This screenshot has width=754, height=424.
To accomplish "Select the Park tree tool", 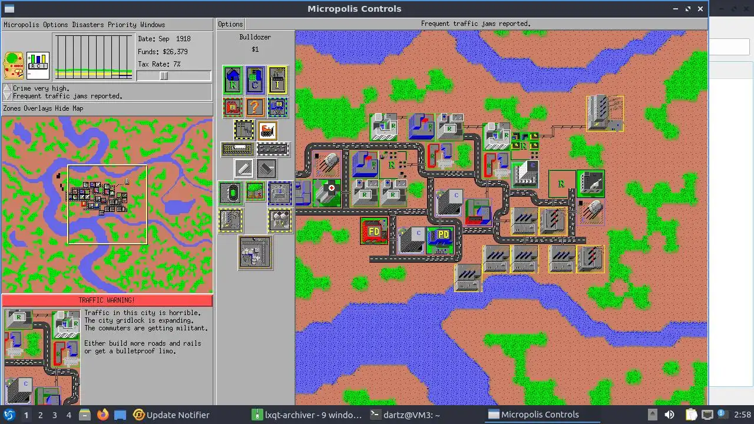I will pos(254,191).
